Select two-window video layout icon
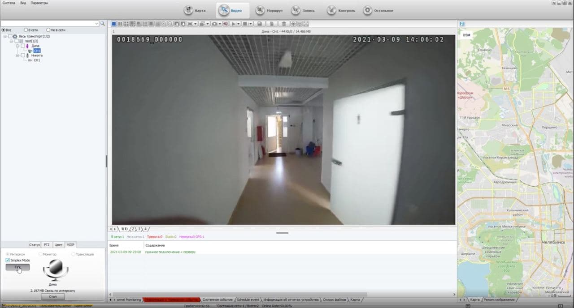 coord(120,24)
